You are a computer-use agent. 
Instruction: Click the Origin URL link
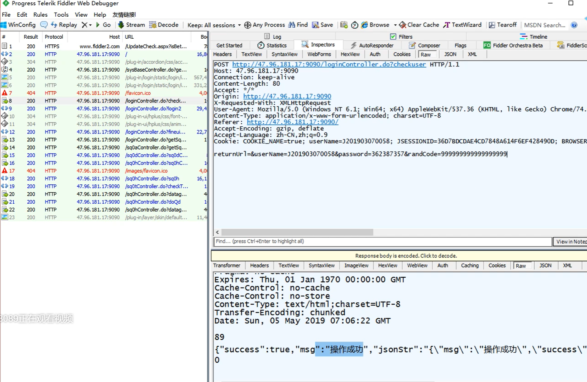[287, 96]
